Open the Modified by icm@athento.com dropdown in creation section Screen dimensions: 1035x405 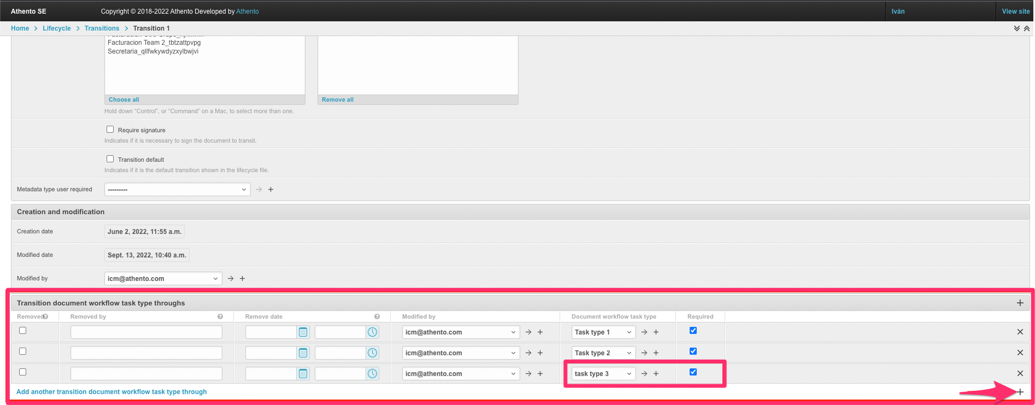tap(163, 279)
